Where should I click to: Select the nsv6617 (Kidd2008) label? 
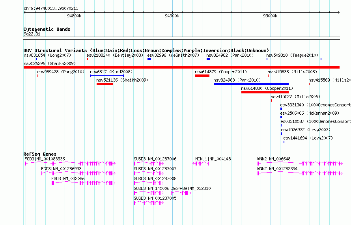pyautogui.click(x=111, y=72)
